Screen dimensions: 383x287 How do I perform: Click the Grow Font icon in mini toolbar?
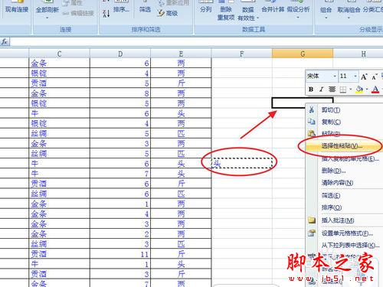coord(364,77)
